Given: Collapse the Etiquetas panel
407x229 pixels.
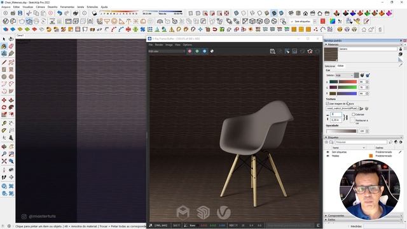Looking at the screenshot, I should click(326, 137).
